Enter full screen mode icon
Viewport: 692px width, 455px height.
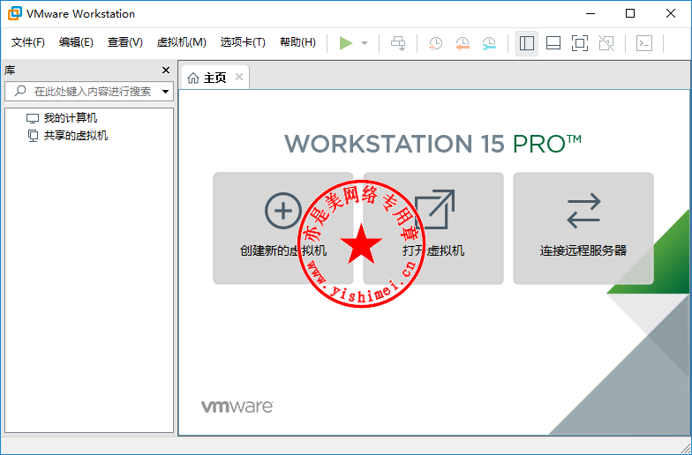pyautogui.click(x=580, y=43)
